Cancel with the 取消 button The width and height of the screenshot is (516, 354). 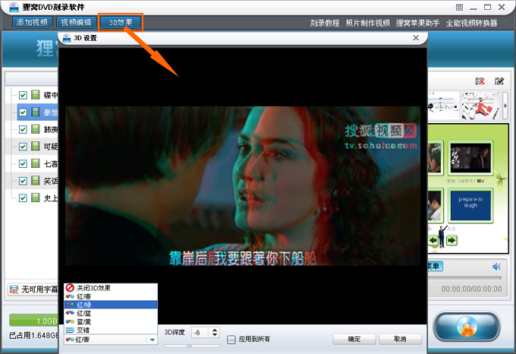click(x=400, y=339)
